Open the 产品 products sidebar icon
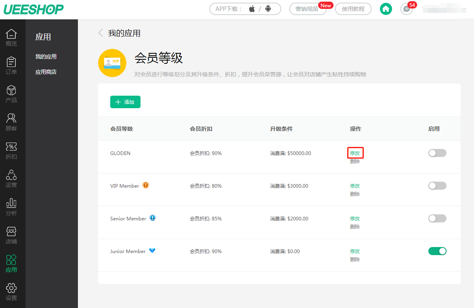The image size is (474, 308). [x=11, y=94]
